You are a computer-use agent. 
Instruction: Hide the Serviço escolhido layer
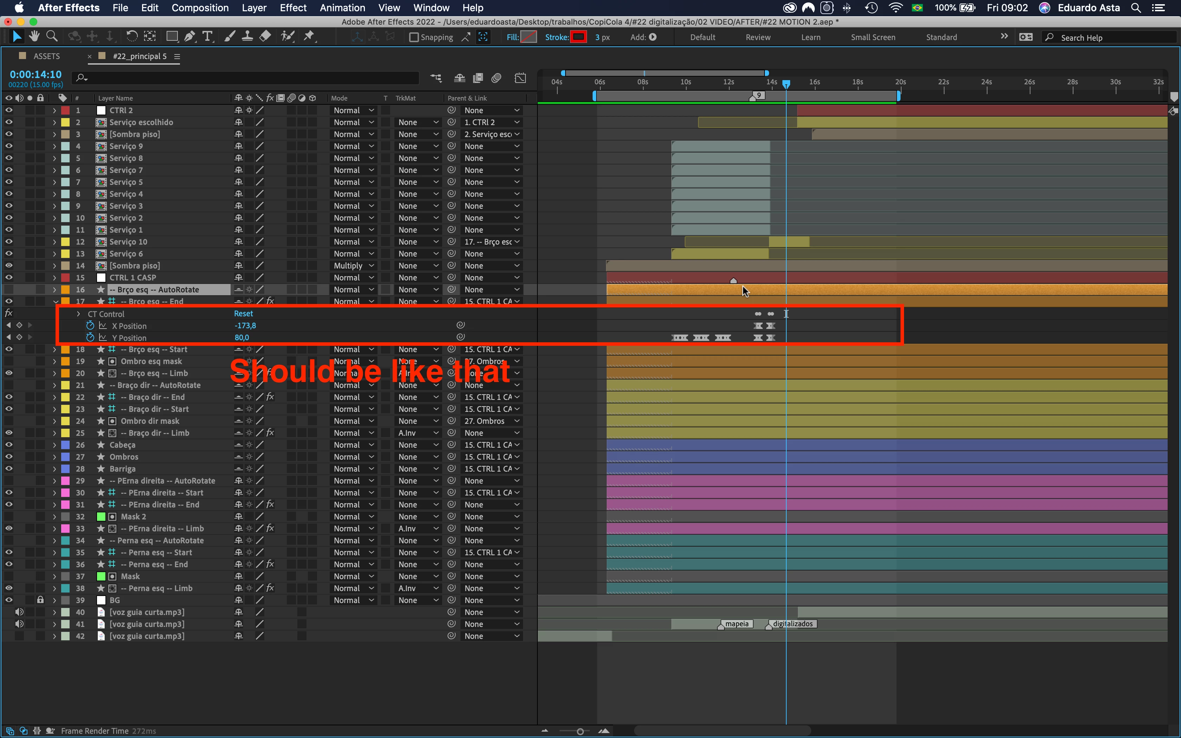pos(9,123)
